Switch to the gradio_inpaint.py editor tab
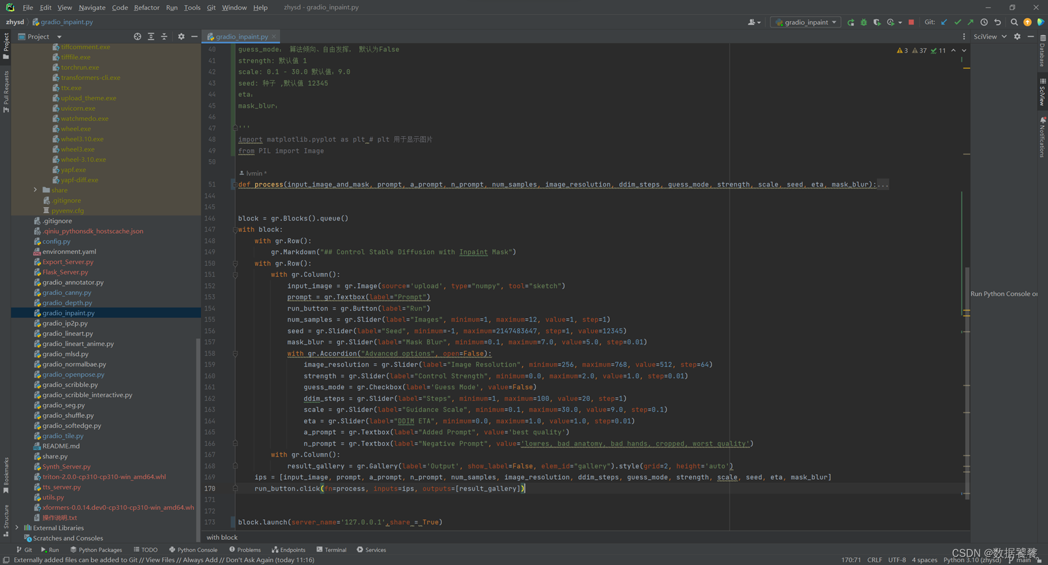The image size is (1048, 565). (242, 37)
